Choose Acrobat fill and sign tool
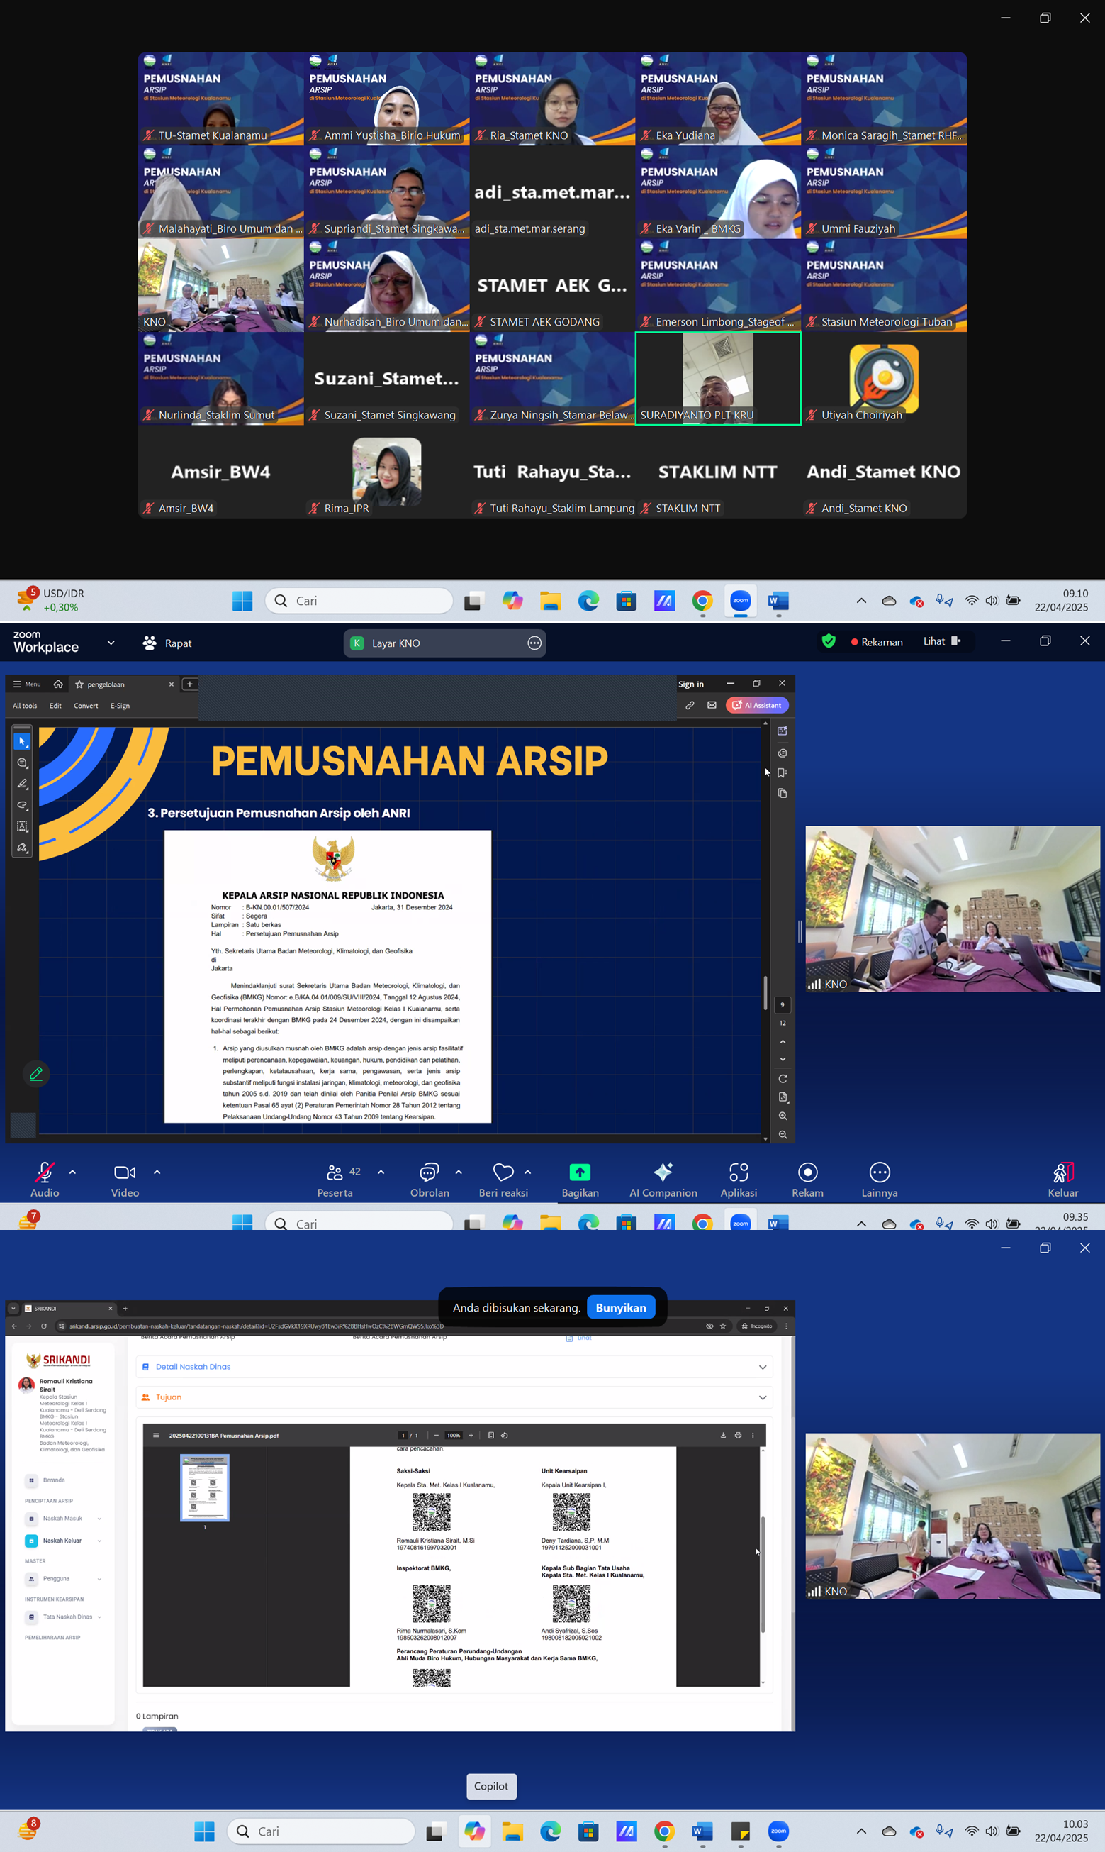1105x1852 pixels. coord(23,848)
